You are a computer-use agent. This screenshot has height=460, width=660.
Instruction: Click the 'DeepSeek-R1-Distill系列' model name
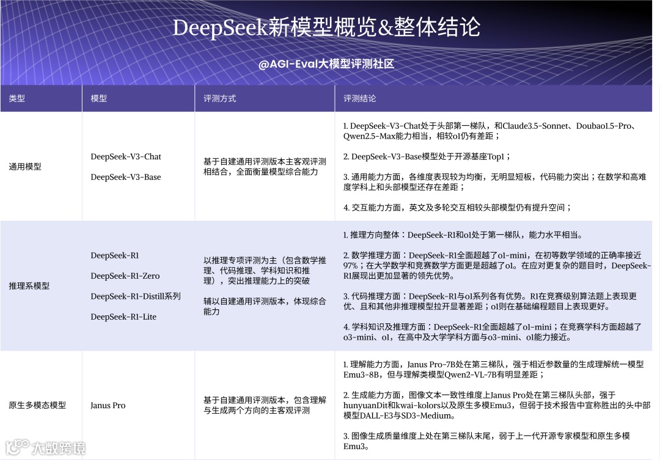pos(136,296)
